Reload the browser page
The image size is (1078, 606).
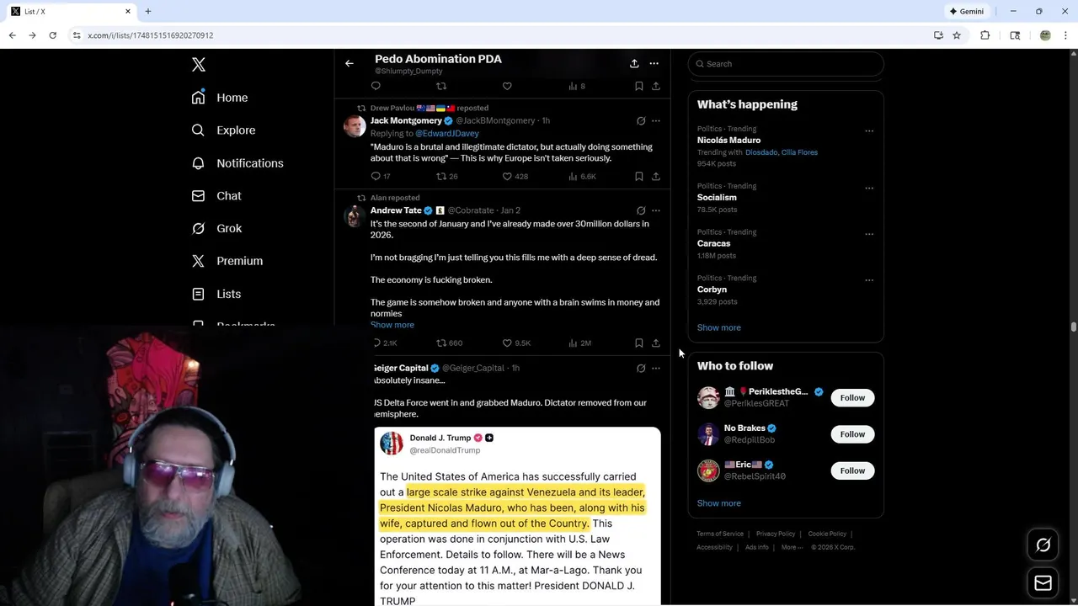point(52,35)
